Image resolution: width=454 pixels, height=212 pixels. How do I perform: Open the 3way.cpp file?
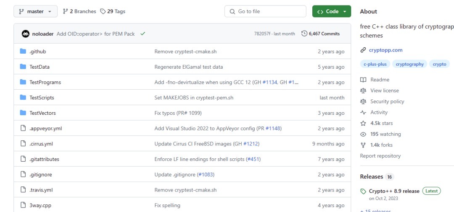pos(40,205)
